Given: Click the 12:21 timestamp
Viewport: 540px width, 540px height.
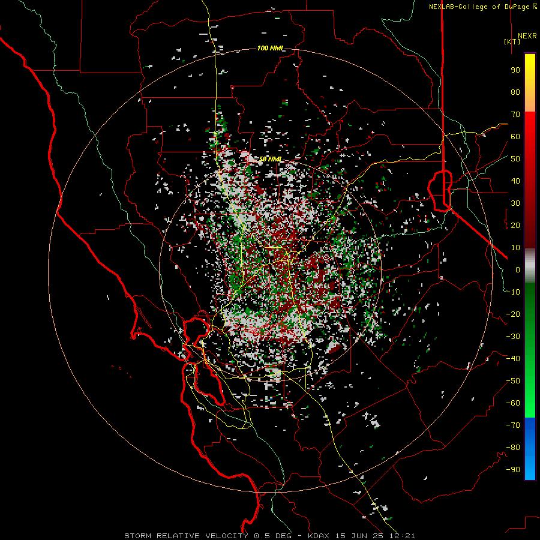Looking at the screenshot, I should (x=403, y=536).
